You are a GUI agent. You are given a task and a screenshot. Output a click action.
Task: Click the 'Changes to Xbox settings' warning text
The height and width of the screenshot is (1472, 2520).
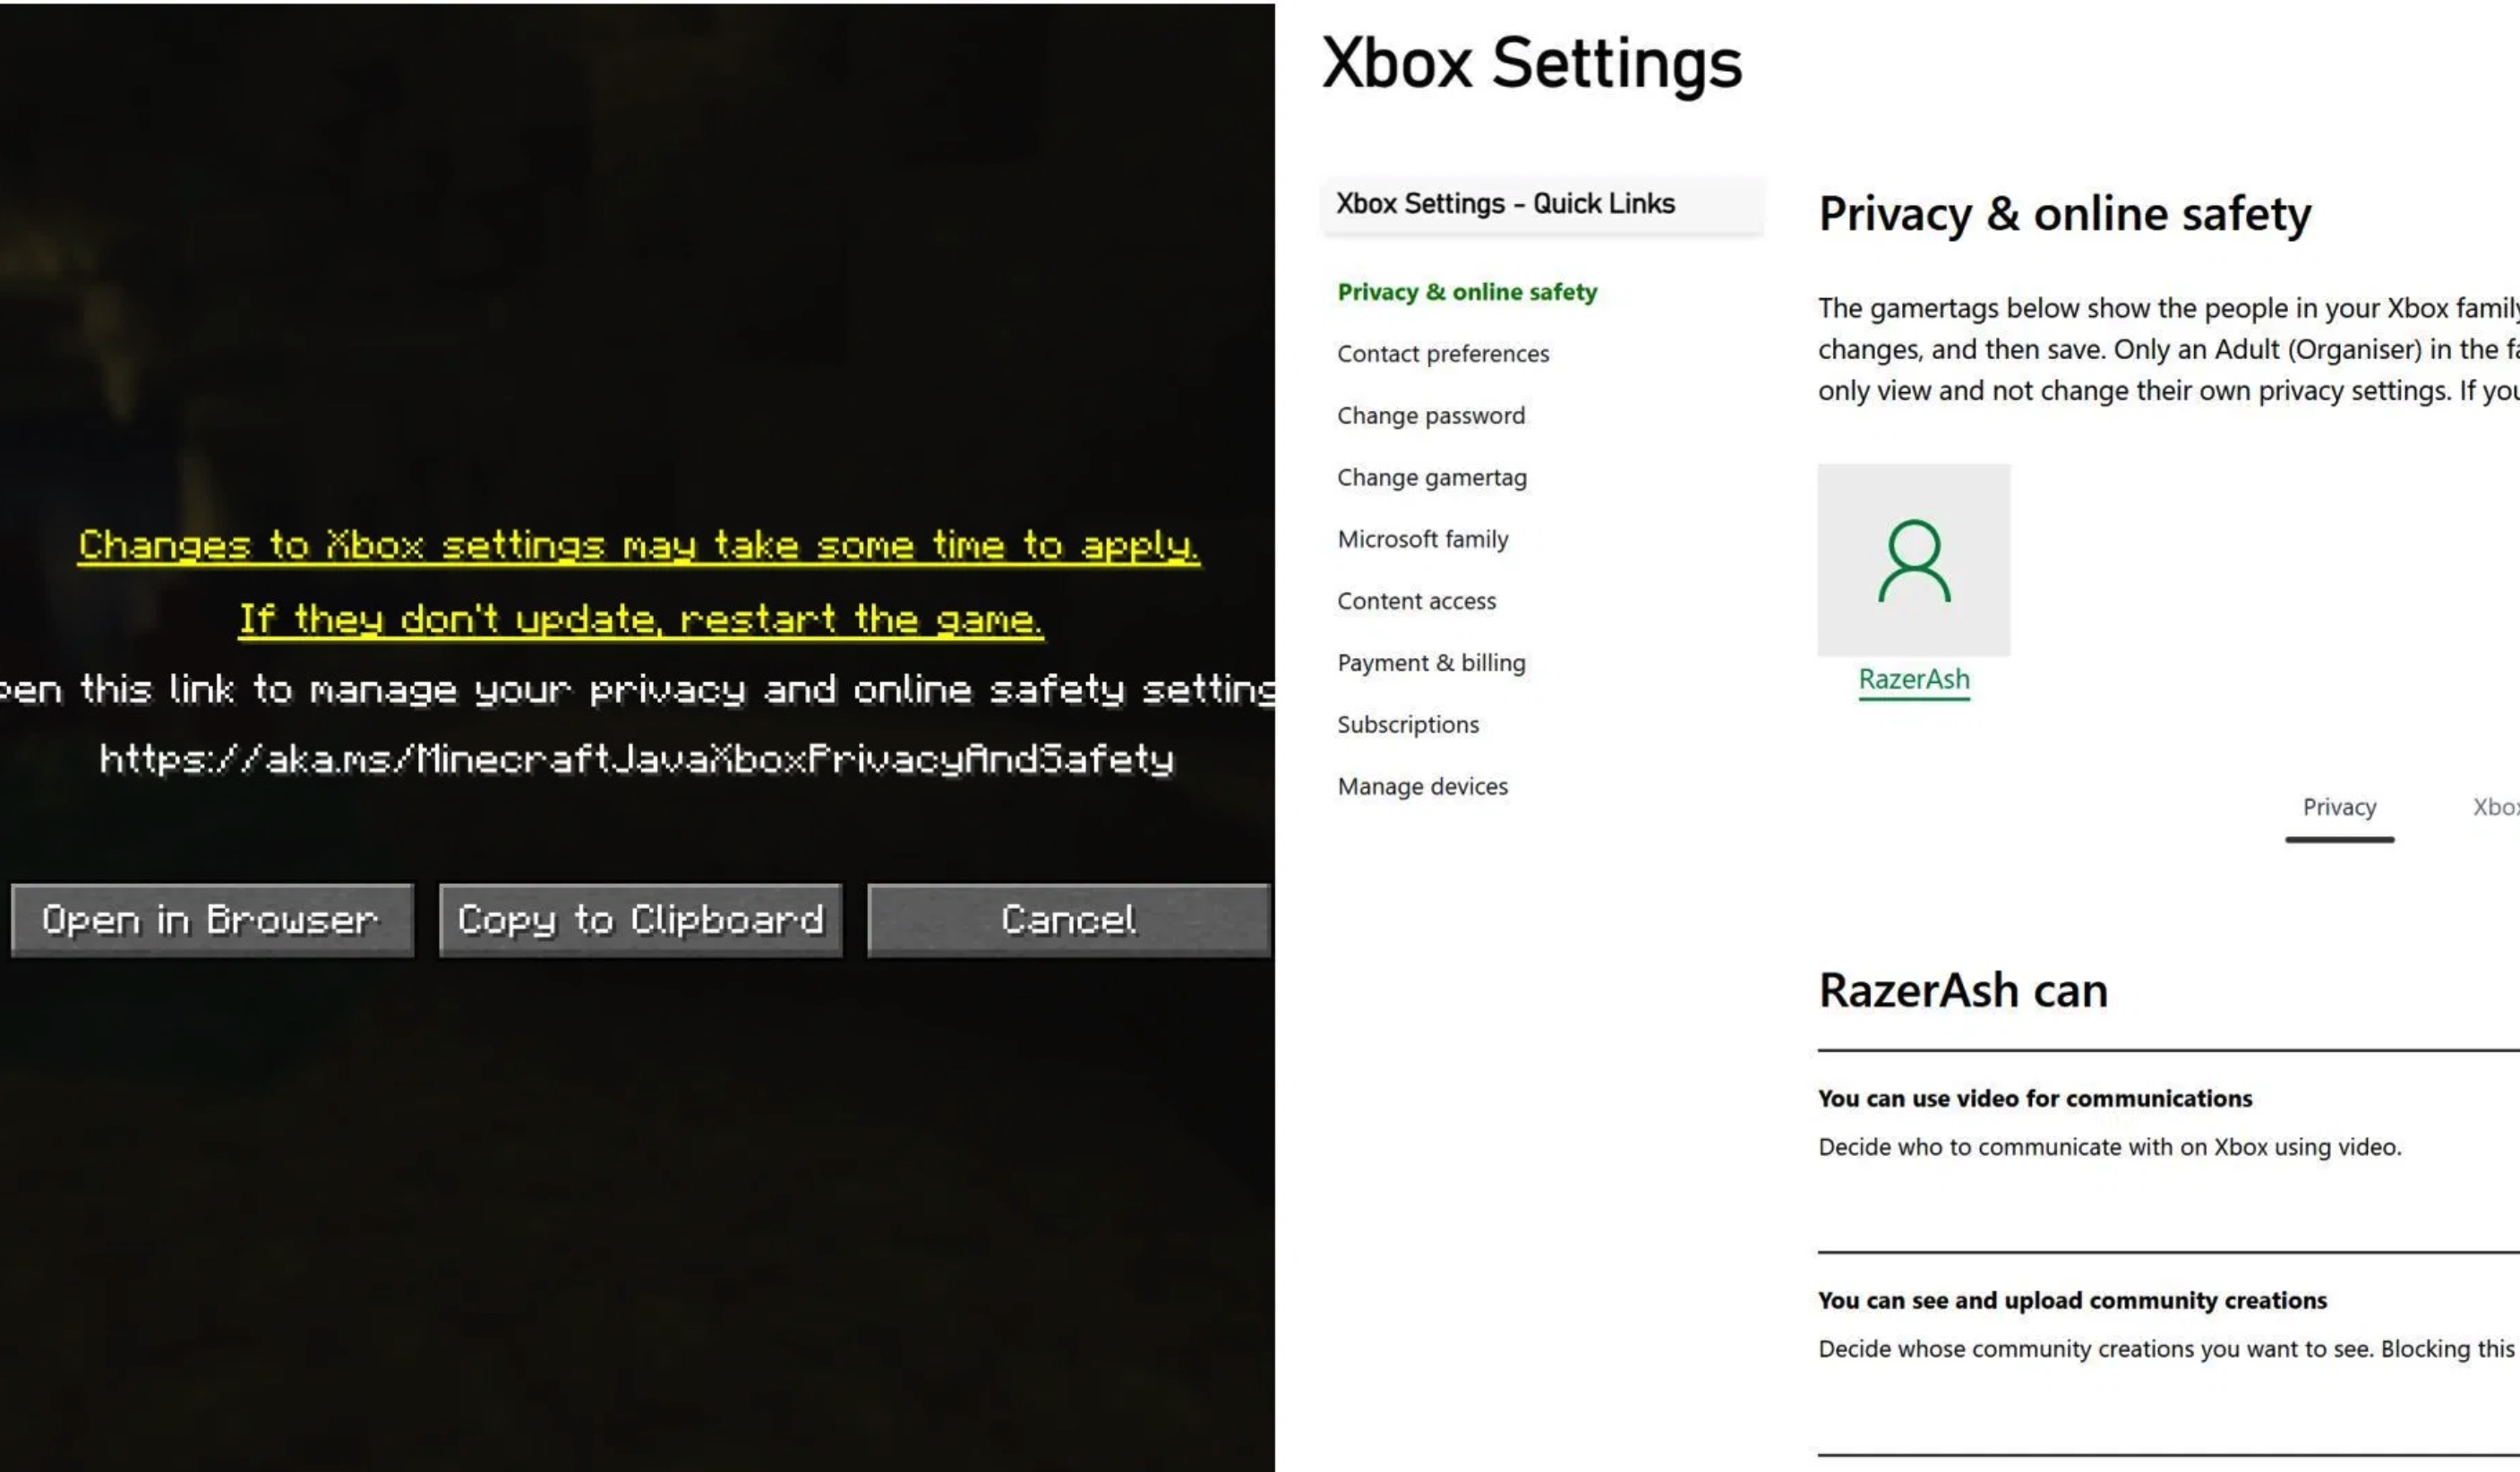tap(639, 546)
